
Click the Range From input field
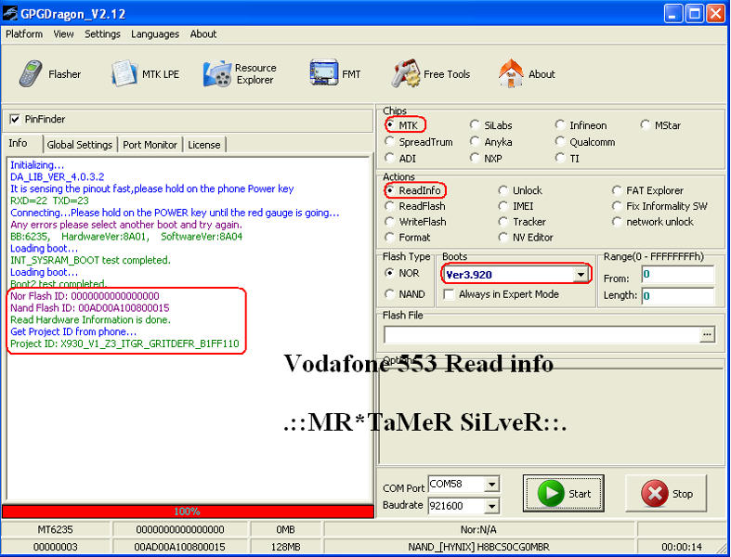point(678,275)
